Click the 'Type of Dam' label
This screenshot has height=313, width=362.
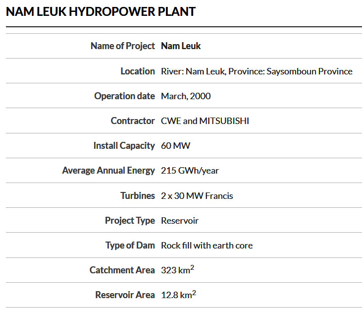pyautogui.click(x=130, y=245)
